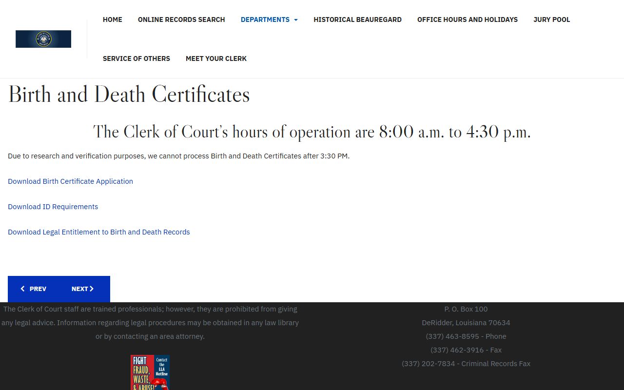
Task: Go to next article with NEXT button
Action: [82, 289]
